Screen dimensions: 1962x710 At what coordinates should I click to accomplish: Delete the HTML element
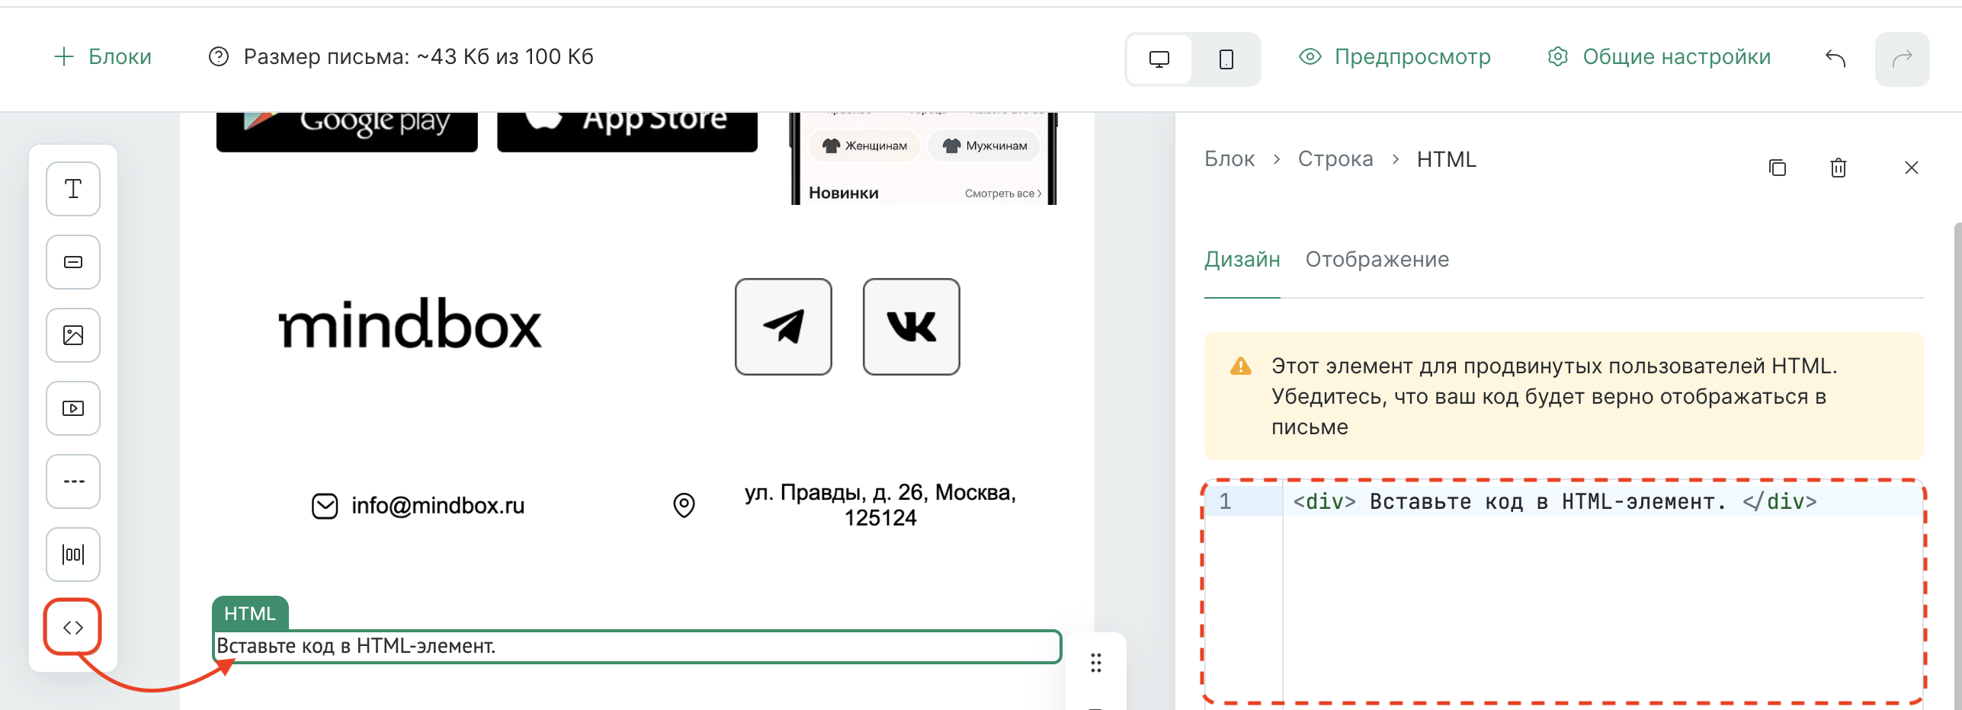click(x=1839, y=168)
